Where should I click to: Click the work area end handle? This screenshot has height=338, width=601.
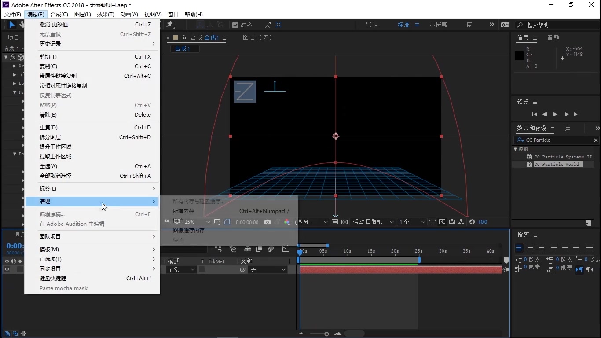[419, 260]
